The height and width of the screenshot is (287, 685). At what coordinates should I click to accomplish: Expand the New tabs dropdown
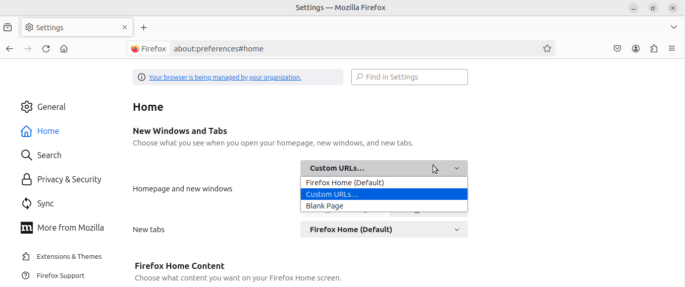384,230
